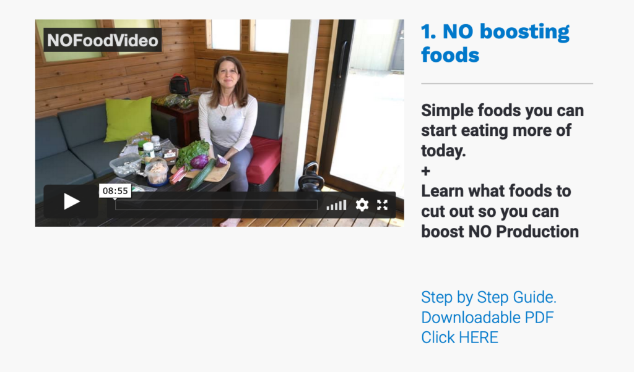
Task: Open the Downloadable PDF link
Action: click(487, 318)
